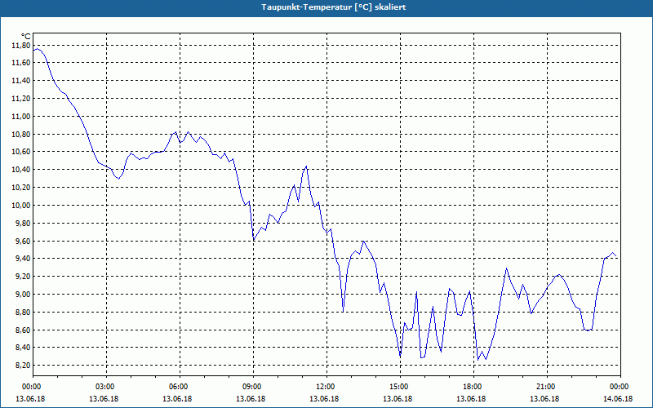Click the 11,60 y-axis label
The width and height of the screenshot is (653, 408).
[x=20, y=63]
